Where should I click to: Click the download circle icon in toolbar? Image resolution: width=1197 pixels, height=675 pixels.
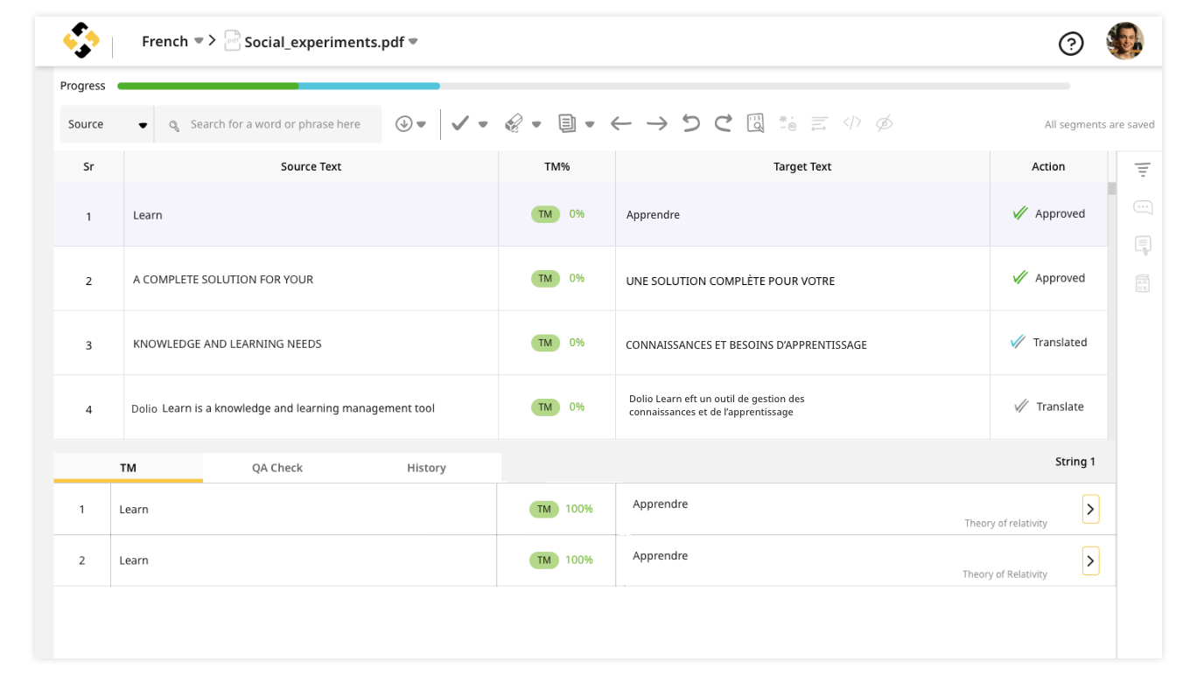coord(403,124)
